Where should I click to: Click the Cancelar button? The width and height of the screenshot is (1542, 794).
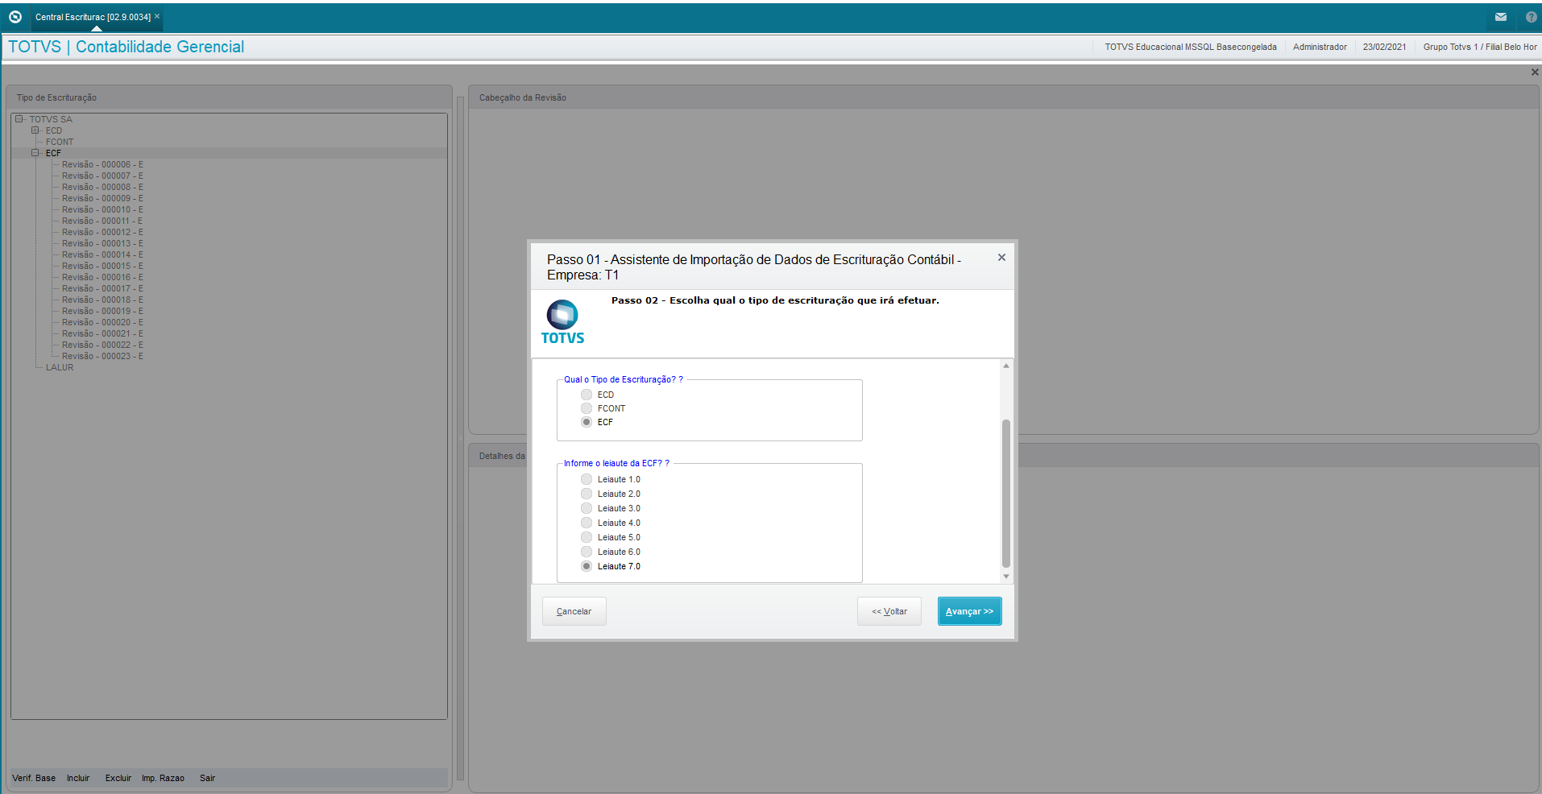pyautogui.click(x=574, y=611)
